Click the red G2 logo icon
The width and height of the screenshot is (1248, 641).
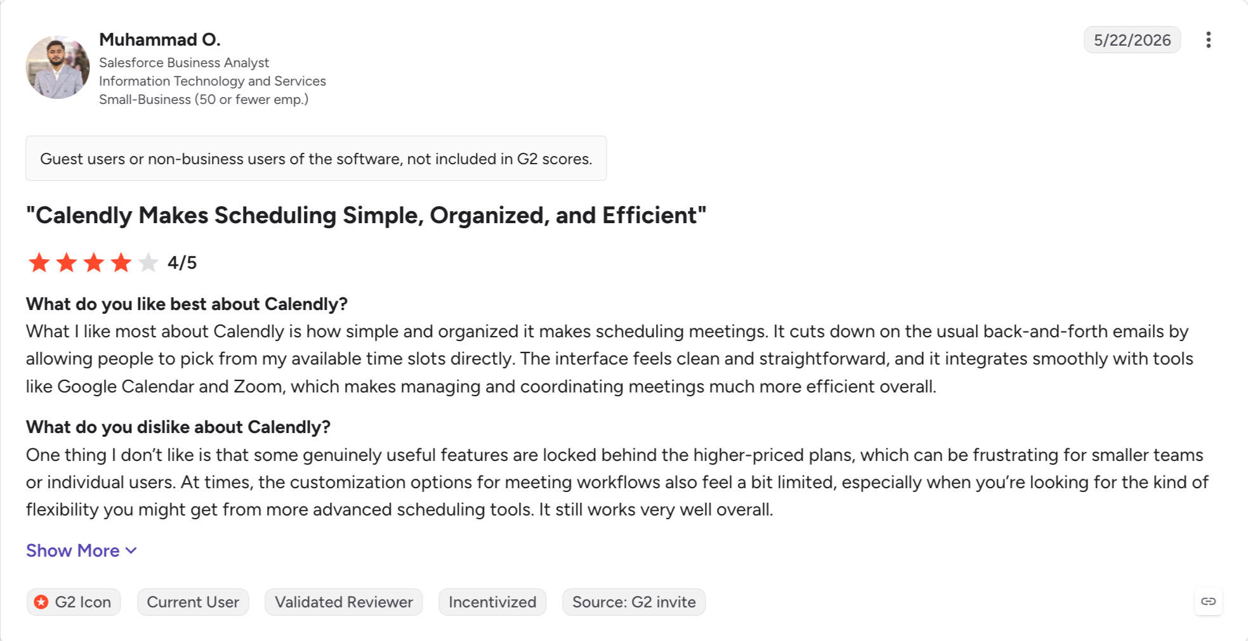(41, 602)
